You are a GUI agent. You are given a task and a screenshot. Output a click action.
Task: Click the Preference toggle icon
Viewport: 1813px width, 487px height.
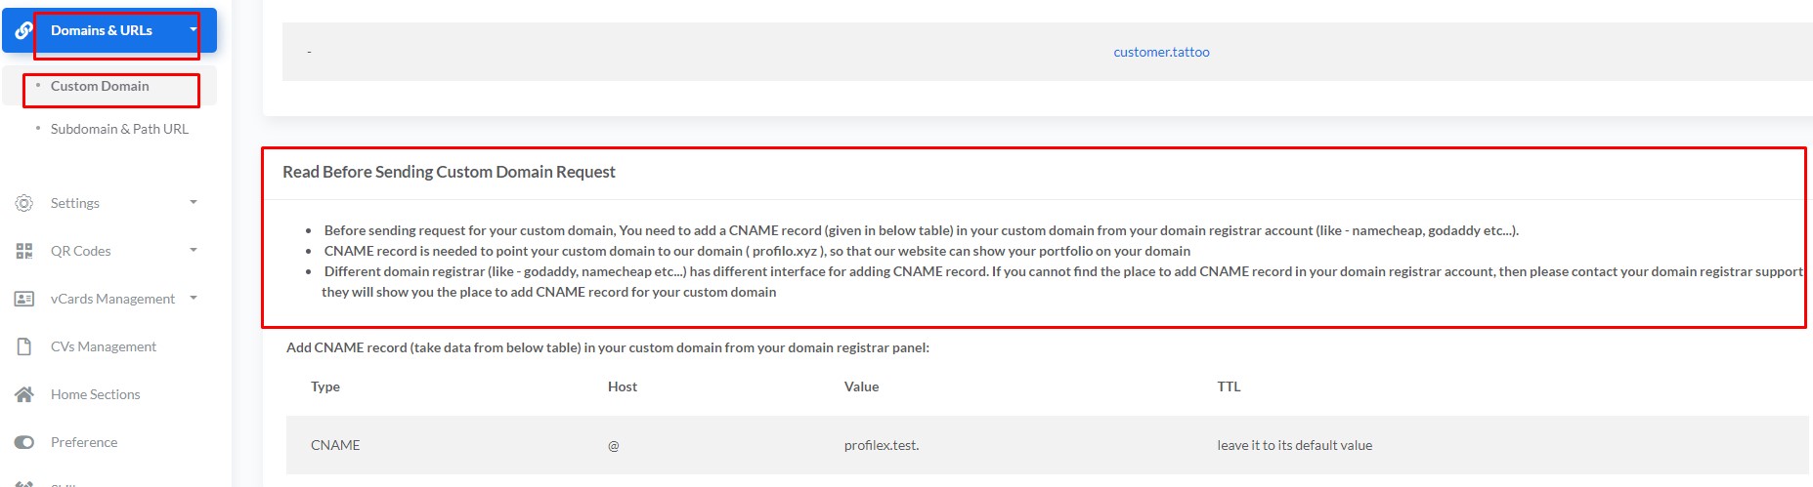click(24, 442)
